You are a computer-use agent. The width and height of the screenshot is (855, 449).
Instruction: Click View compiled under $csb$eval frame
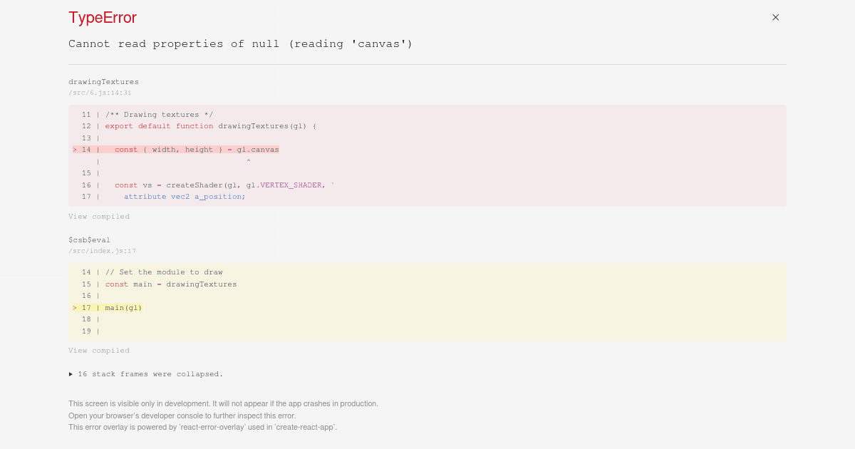(x=99, y=350)
